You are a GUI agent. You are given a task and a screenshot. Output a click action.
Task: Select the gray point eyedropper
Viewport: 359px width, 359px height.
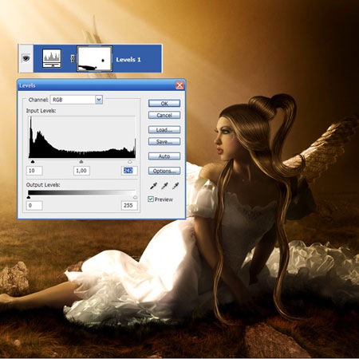[x=164, y=186]
